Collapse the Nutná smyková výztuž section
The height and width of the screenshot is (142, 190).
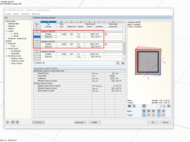(x=35, y=83)
